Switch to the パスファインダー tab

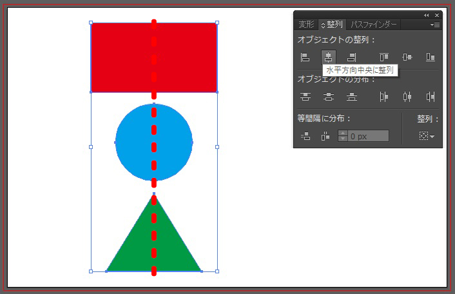[374, 25]
